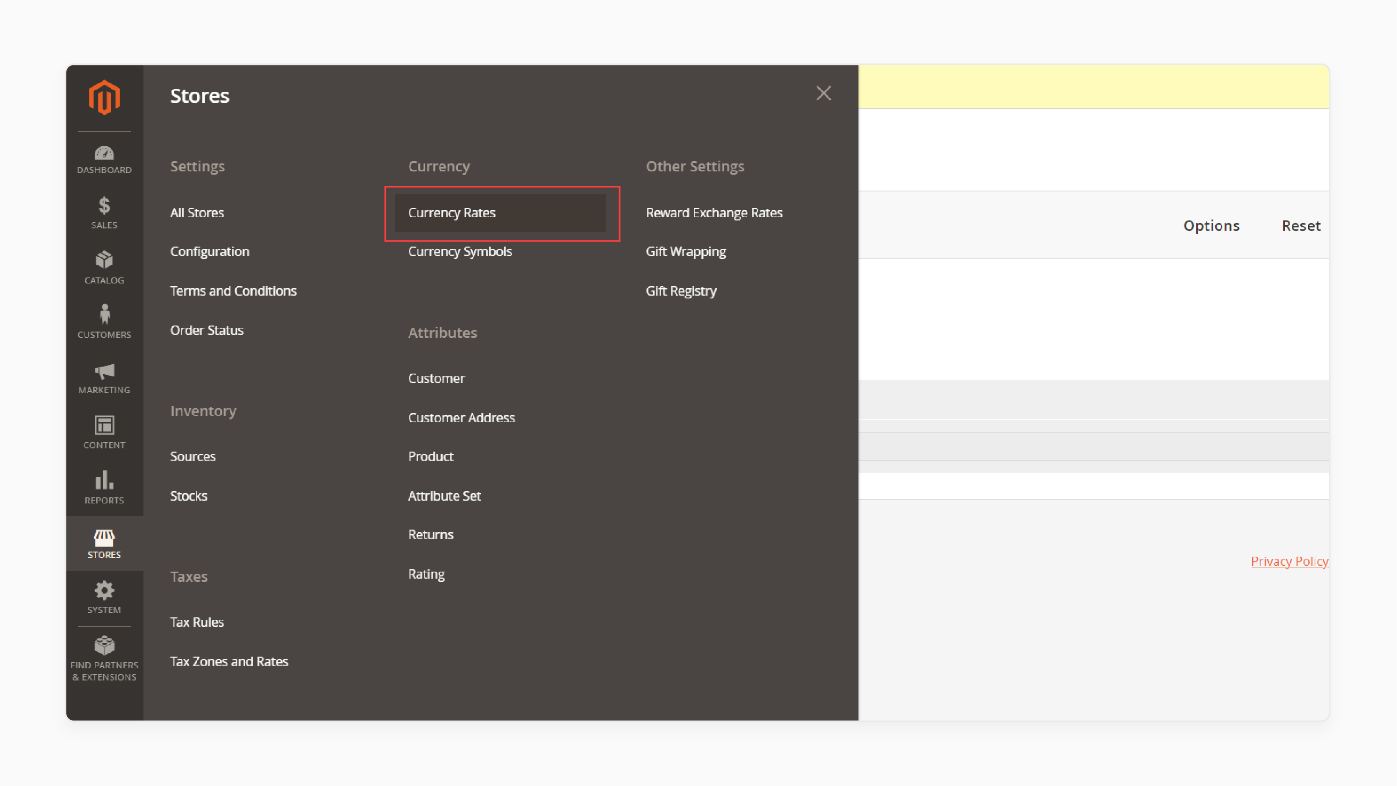The image size is (1397, 786).
Task: Follow the Privacy Policy link
Action: (x=1289, y=561)
